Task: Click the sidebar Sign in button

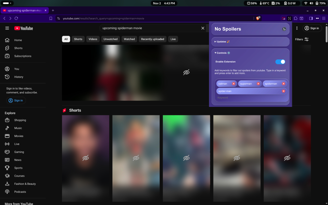Action: point(16,100)
